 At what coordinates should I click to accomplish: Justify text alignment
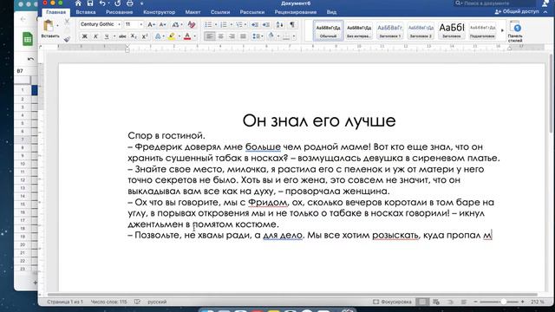pos(243,36)
